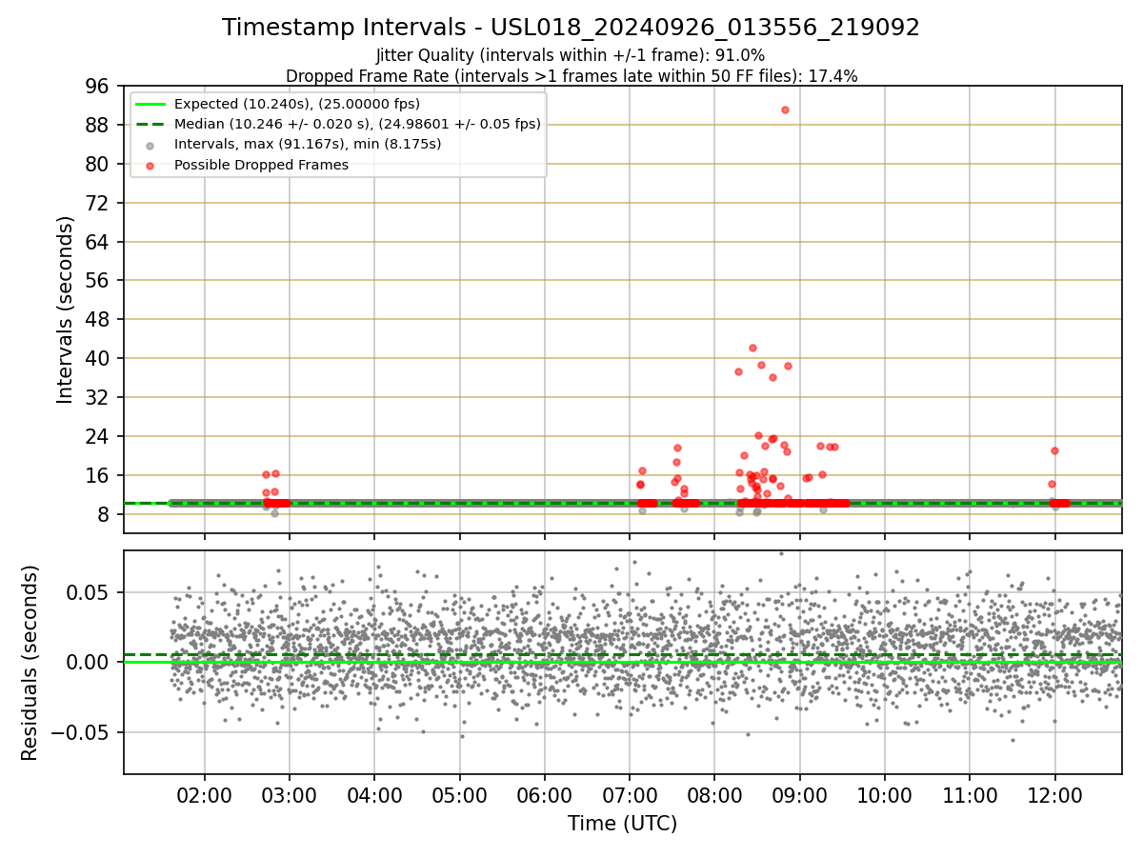Image resolution: width=1143 pixels, height=857 pixels.
Task: Click the x-axis tick label '08:00'
Action: [714, 795]
